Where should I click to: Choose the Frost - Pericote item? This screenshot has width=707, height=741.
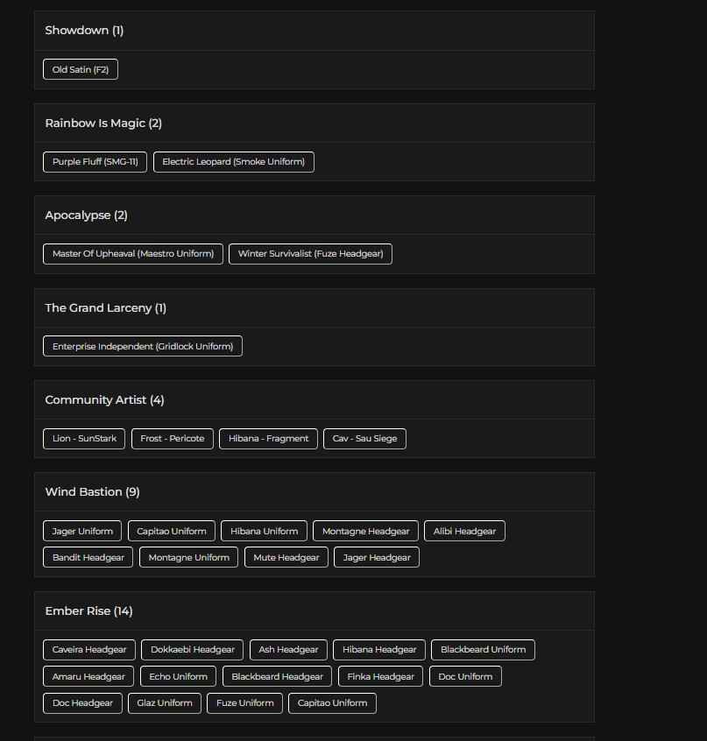coord(173,439)
